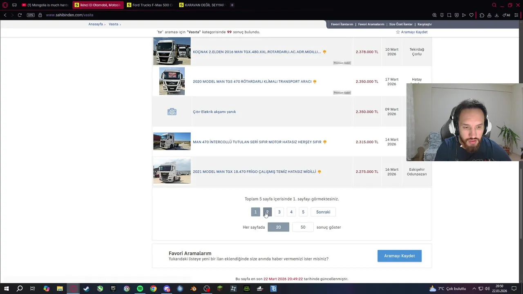This screenshot has width=523, height=294.
Task: Go to results page 3
Action: [x=279, y=212]
